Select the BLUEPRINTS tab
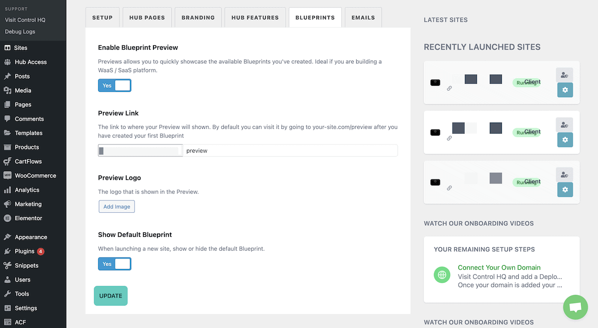The width and height of the screenshot is (598, 328). pos(315,17)
